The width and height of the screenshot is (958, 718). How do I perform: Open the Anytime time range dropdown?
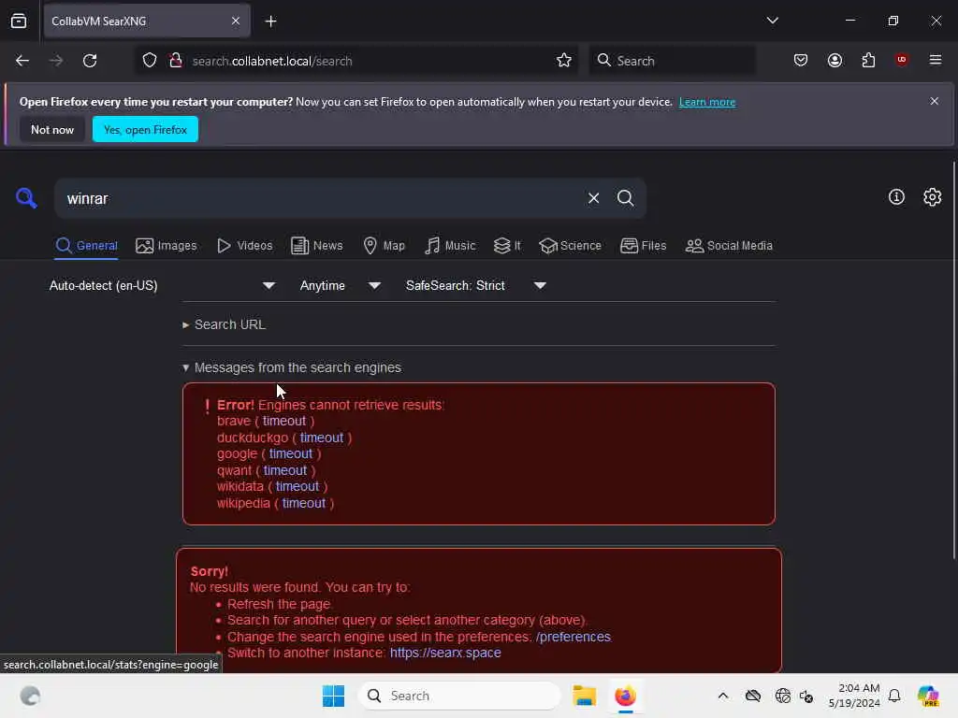click(x=340, y=286)
